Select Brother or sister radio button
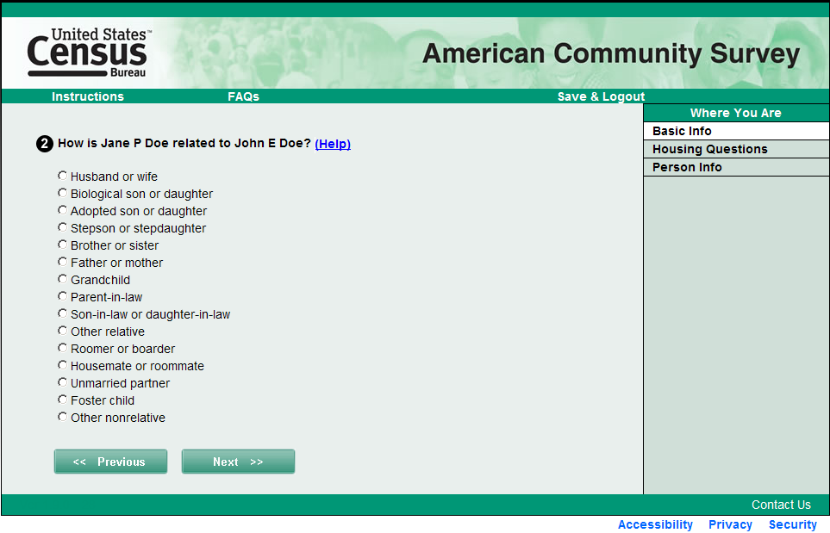The width and height of the screenshot is (830, 533). (62, 245)
